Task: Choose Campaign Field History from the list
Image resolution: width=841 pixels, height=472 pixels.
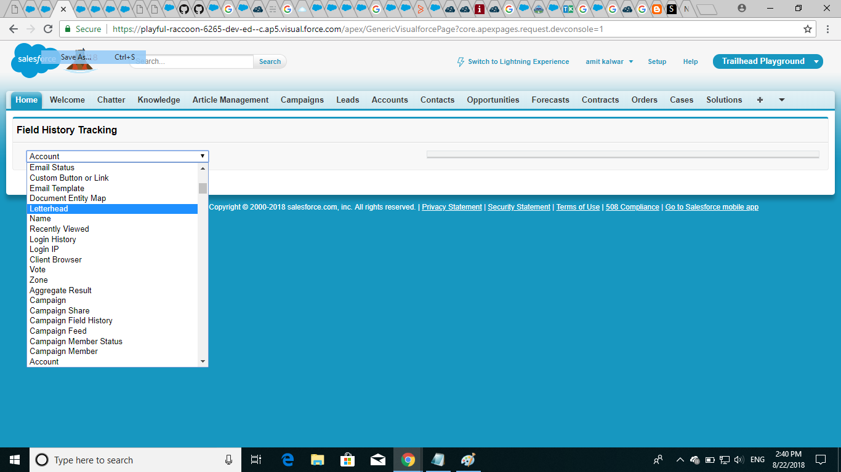Action: [x=71, y=321]
